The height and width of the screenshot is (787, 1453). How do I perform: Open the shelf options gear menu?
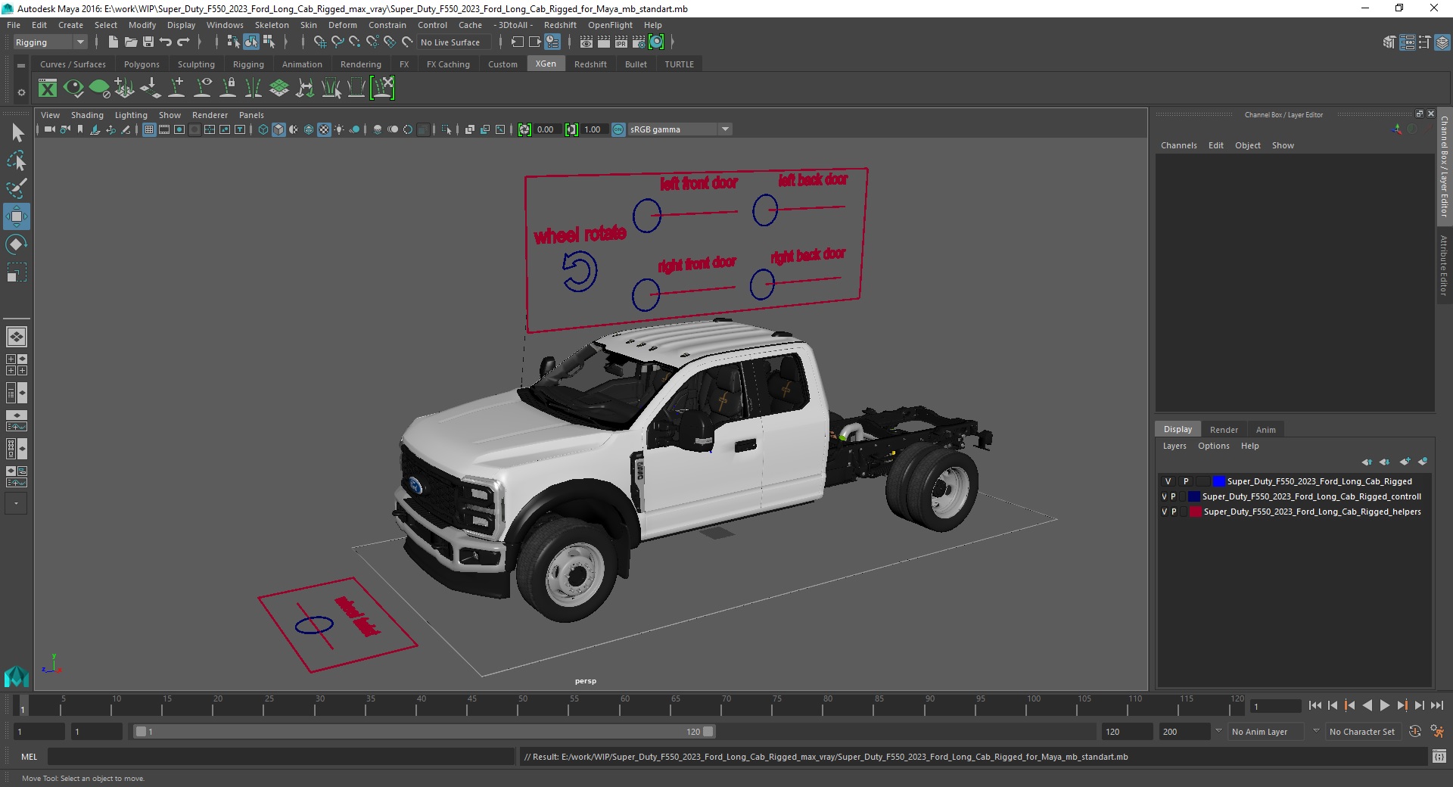21,92
